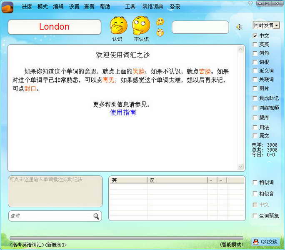Toggle the 中文 checkbox
This screenshot has height=250, width=285.
tap(255, 36)
